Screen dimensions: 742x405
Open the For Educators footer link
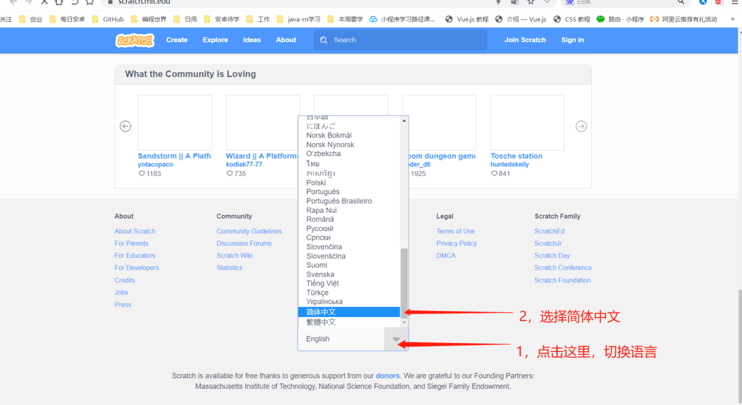coord(135,255)
